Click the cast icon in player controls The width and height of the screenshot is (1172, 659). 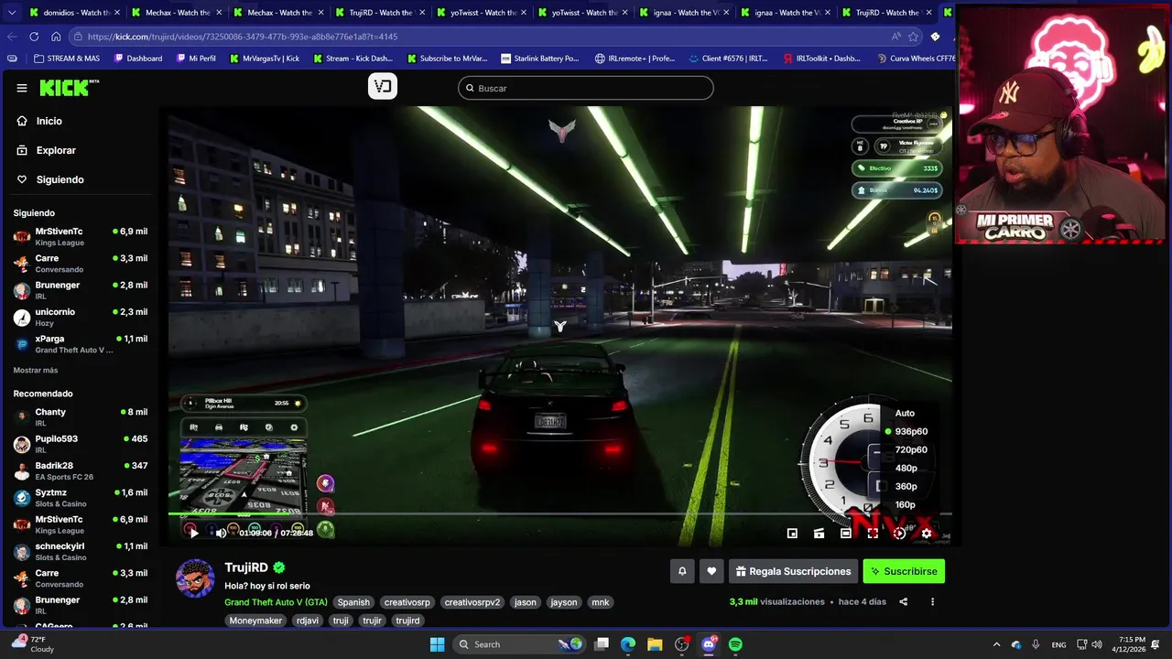(x=819, y=533)
